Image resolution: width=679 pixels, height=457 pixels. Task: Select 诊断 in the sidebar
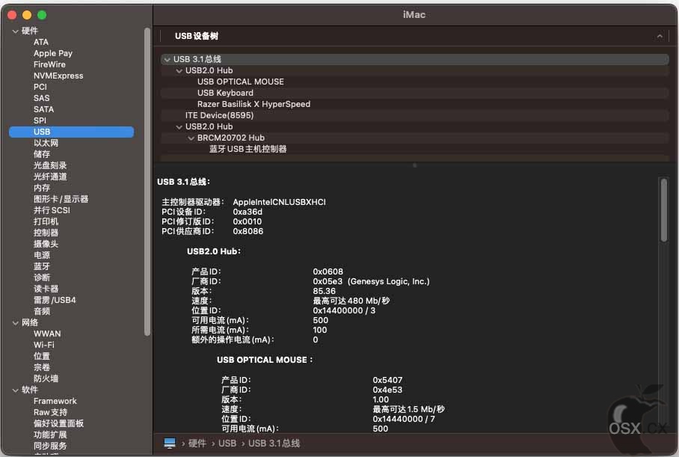tap(42, 277)
